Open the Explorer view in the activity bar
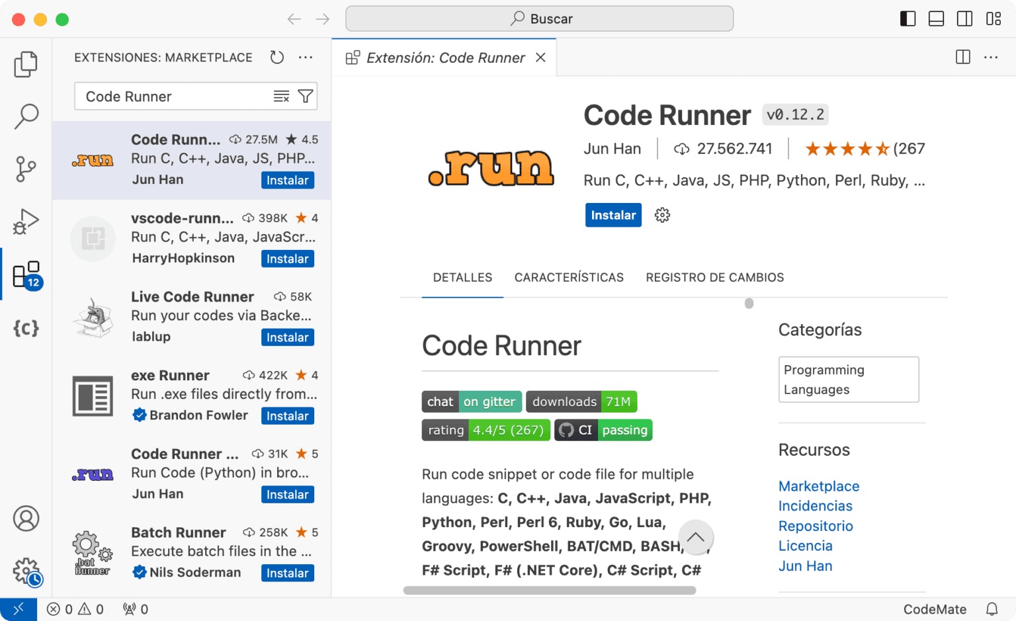This screenshot has height=621, width=1016. [x=26, y=63]
